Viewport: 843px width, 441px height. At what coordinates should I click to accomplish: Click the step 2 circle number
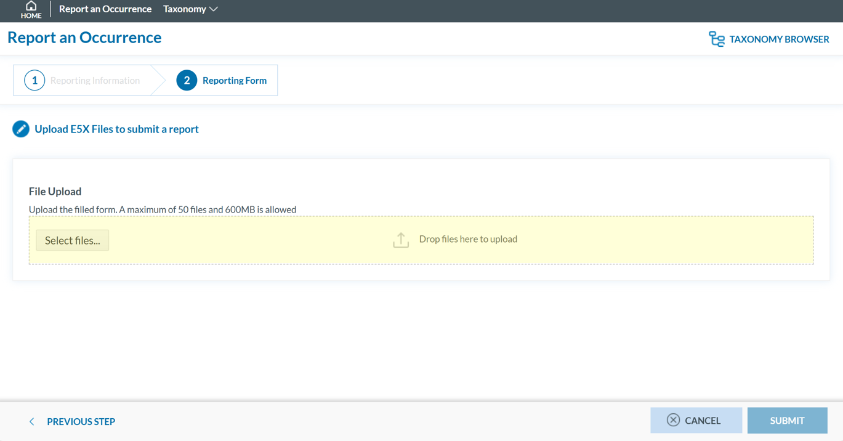click(187, 81)
